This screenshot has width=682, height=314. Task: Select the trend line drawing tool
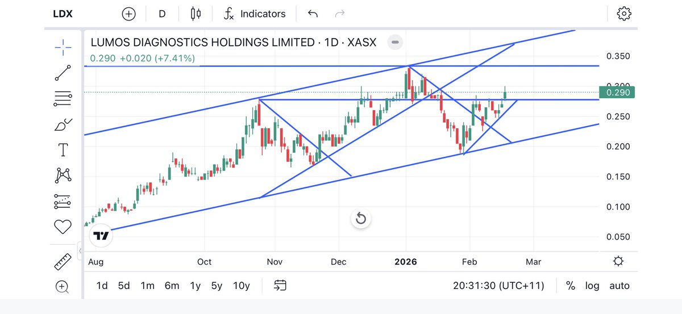[63, 73]
